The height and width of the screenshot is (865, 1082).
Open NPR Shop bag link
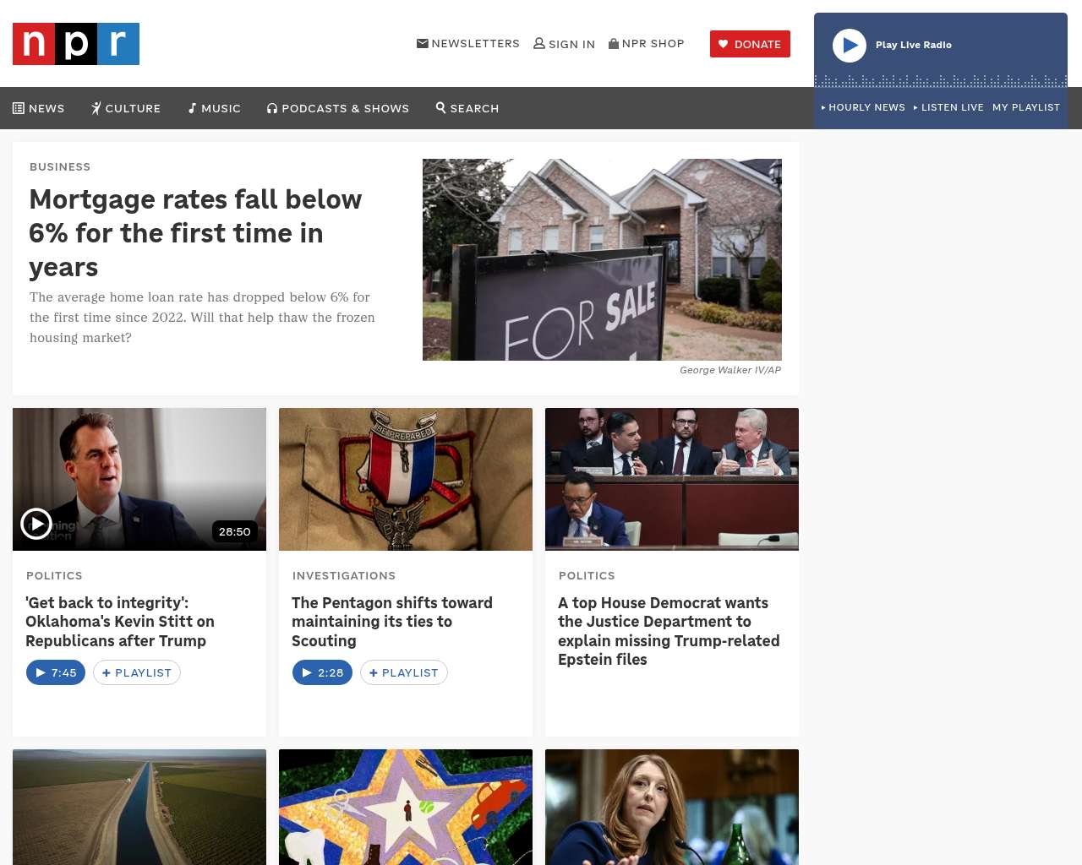point(614,43)
